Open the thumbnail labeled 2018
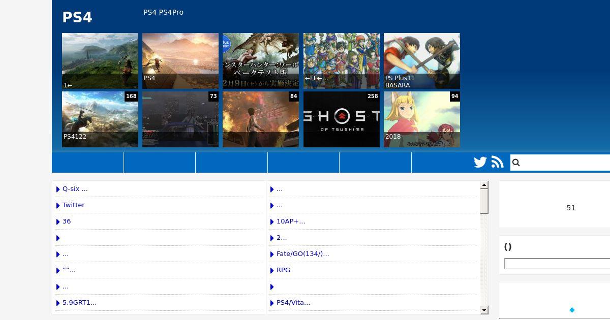This screenshot has height=320, width=610. (x=422, y=119)
